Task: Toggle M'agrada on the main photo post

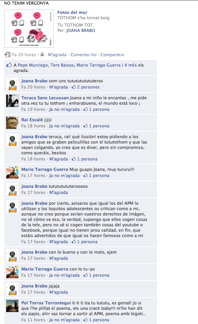Action: coord(57,55)
